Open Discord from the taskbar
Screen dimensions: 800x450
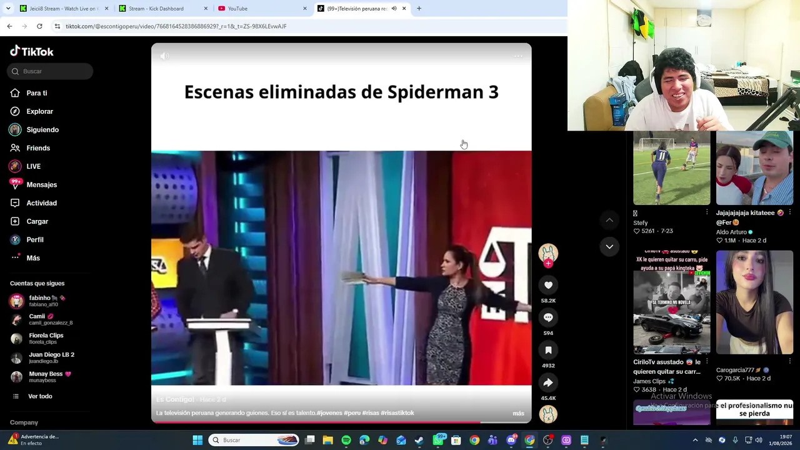tap(511, 440)
